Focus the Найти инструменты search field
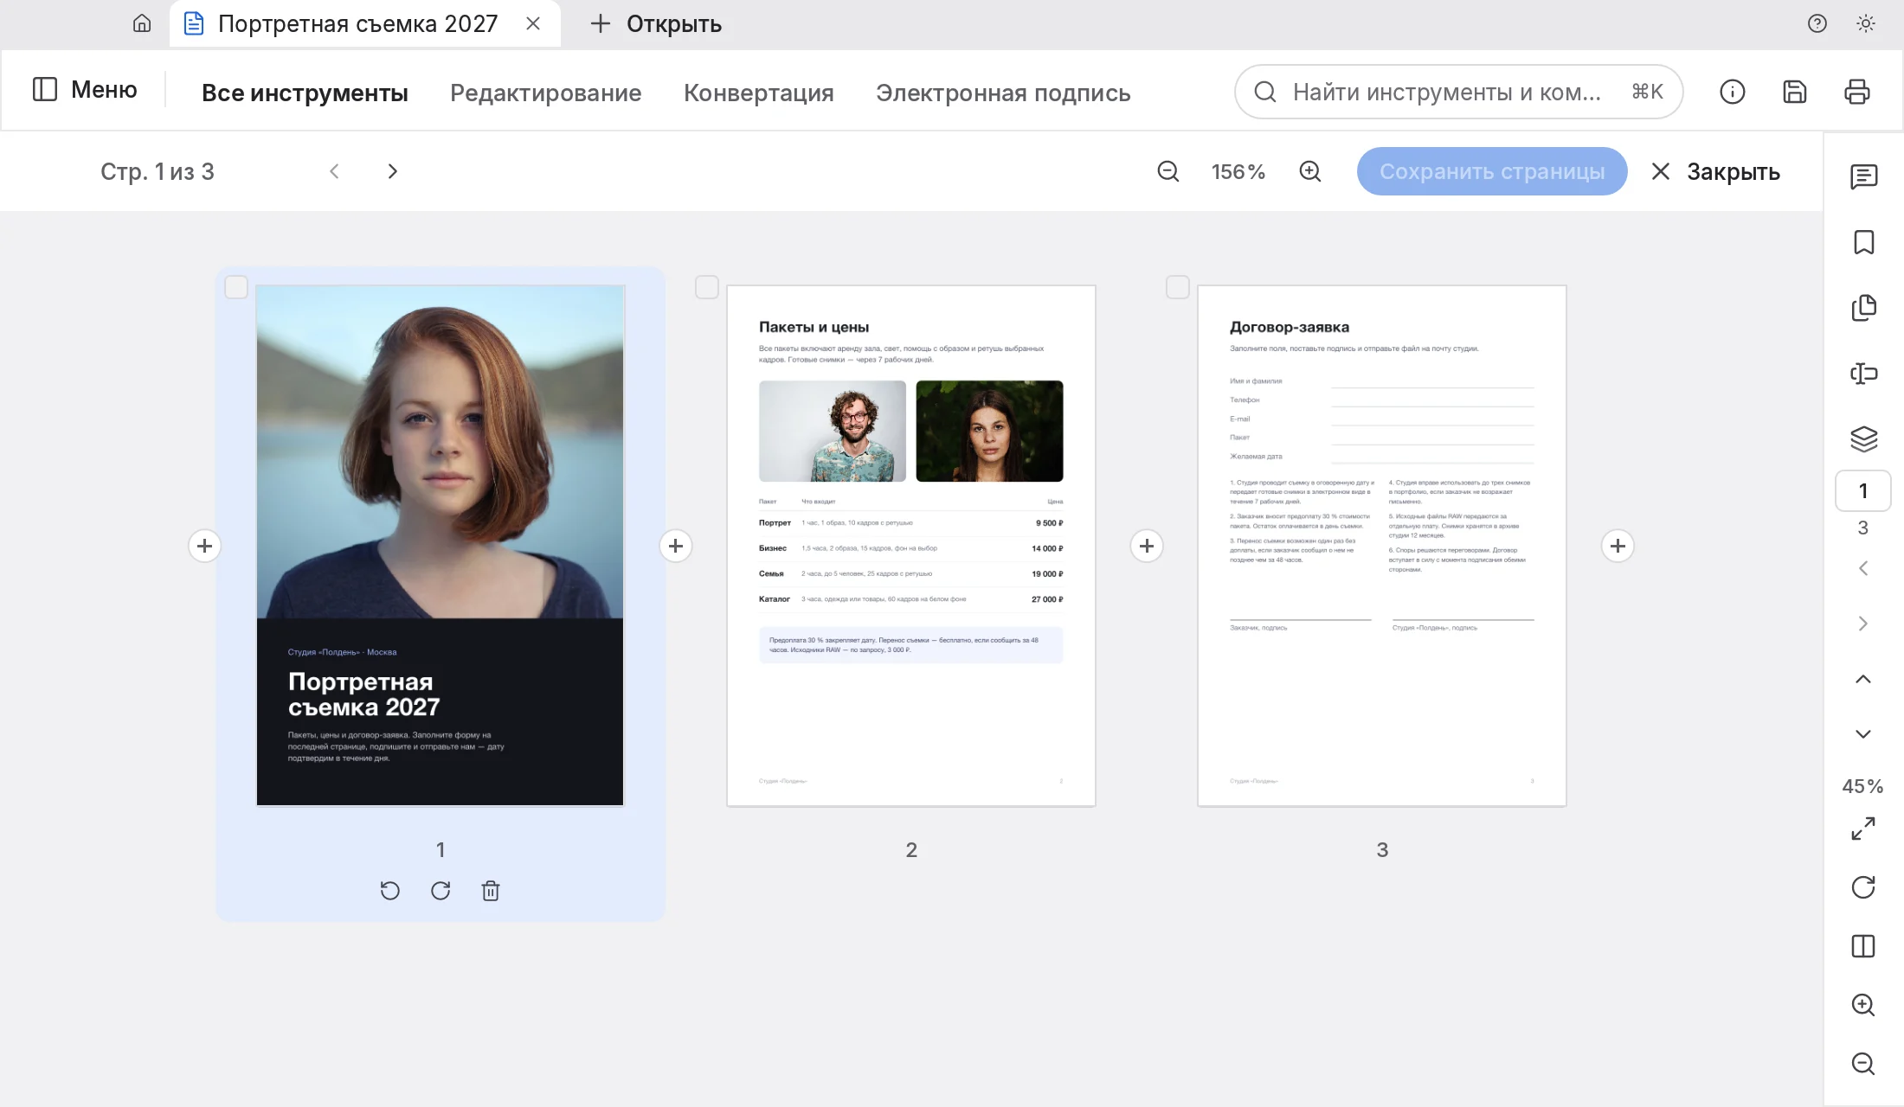The height and width of the screenshot is (1107, 1904). [x=1458, y=92]
